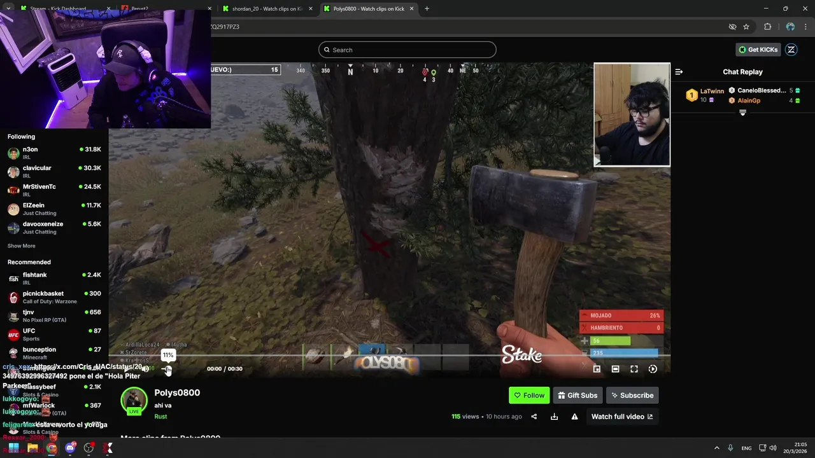Open Watch full video link
Screen dimensions: 815x458
click(622, 417)
